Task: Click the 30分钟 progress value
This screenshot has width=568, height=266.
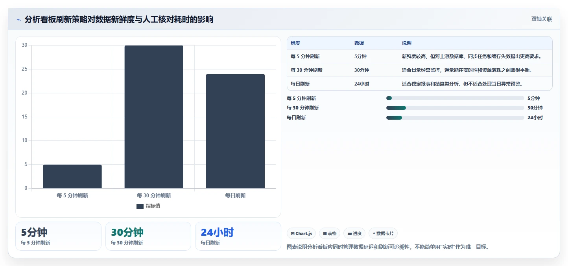Action: coord(535,108)
